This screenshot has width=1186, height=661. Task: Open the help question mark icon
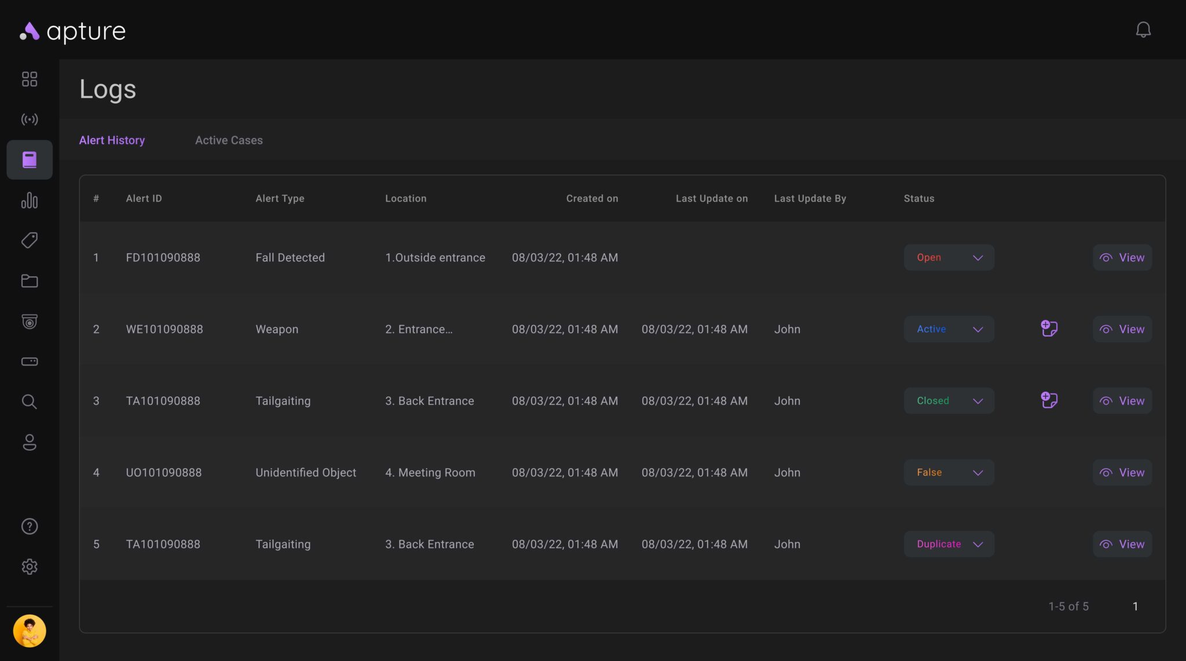[30, 526]
